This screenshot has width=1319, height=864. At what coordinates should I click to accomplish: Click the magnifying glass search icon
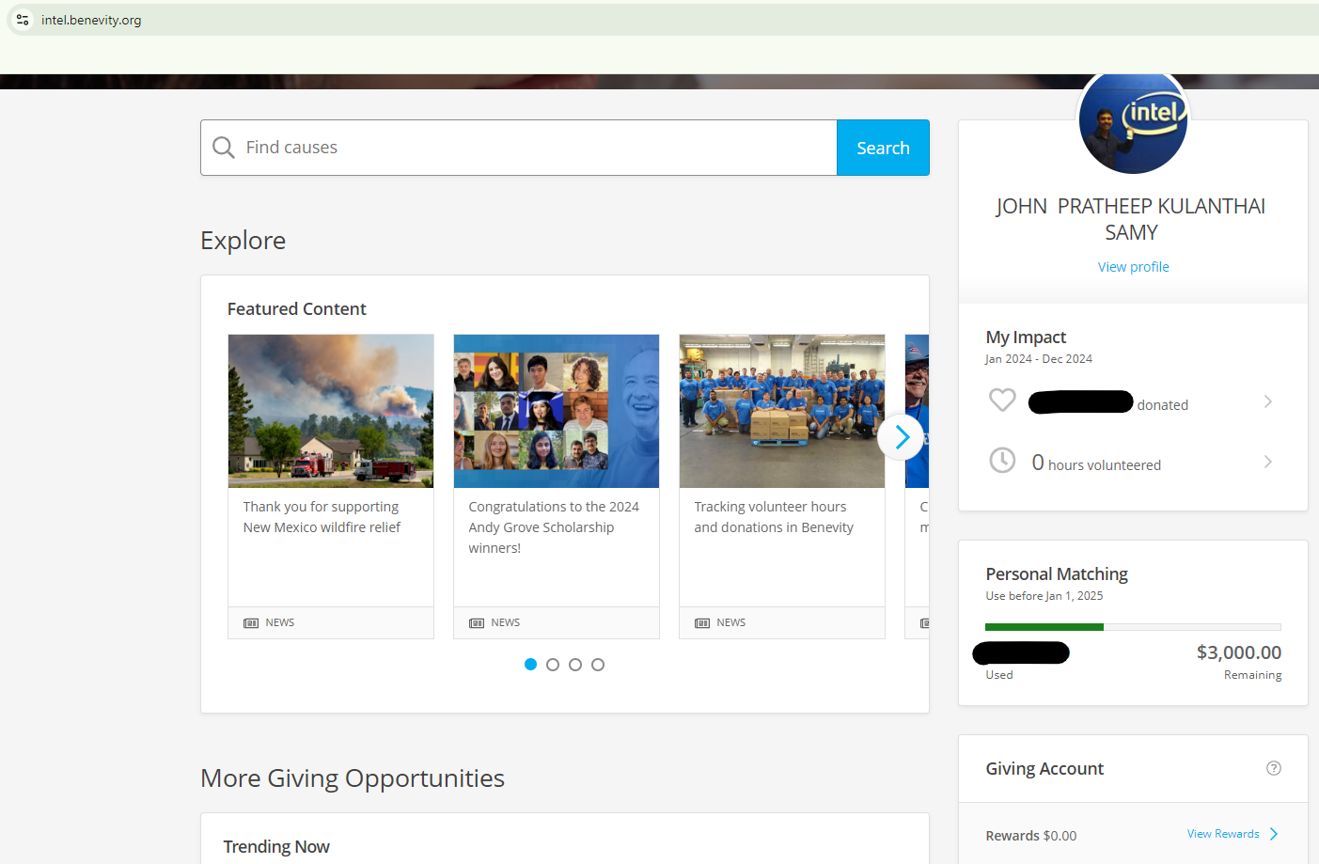(224, 148)
